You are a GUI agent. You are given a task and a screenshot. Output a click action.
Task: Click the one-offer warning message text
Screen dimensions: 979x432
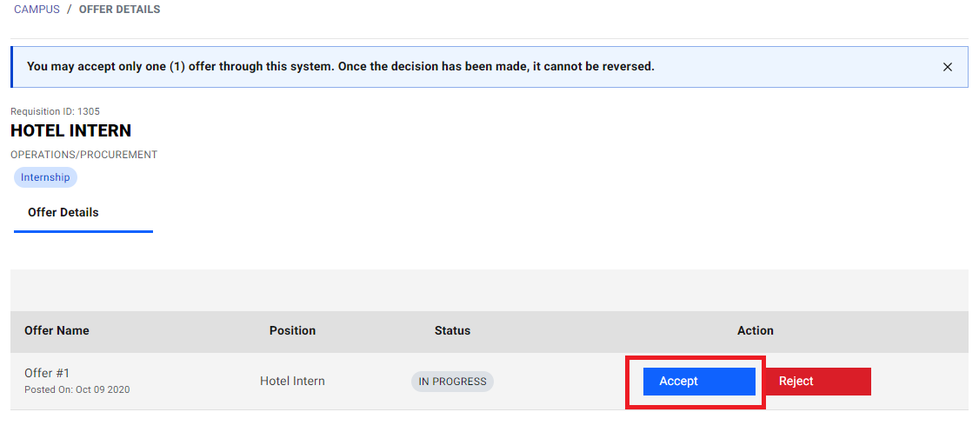point(340,66)
